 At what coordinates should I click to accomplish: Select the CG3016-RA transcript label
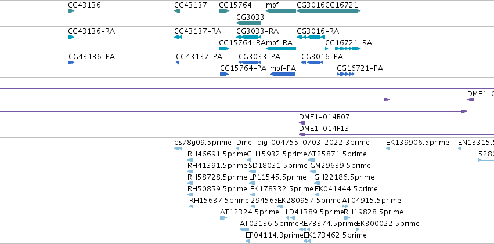click(x=318, y=31)
